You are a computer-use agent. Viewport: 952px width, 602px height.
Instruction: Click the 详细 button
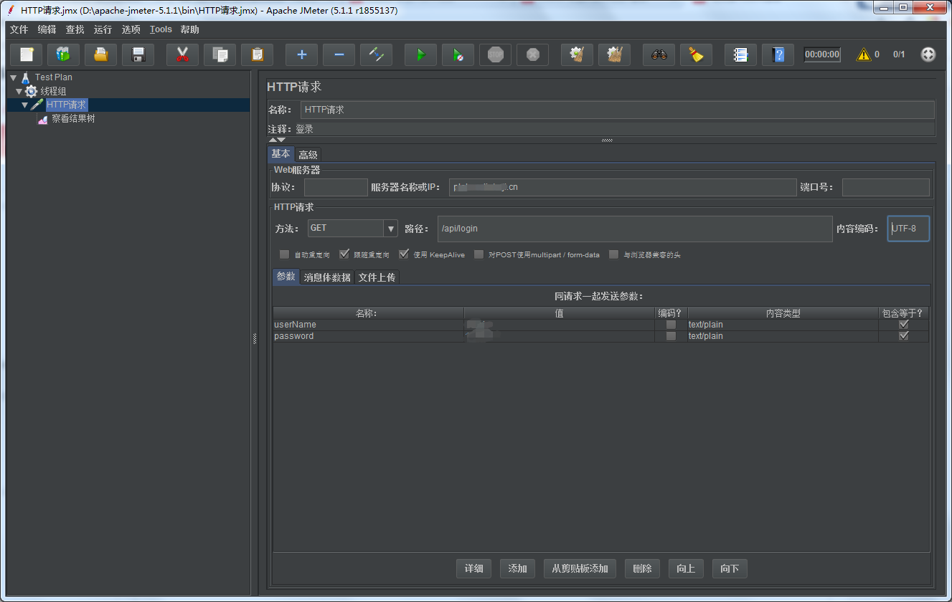point(473,568)
